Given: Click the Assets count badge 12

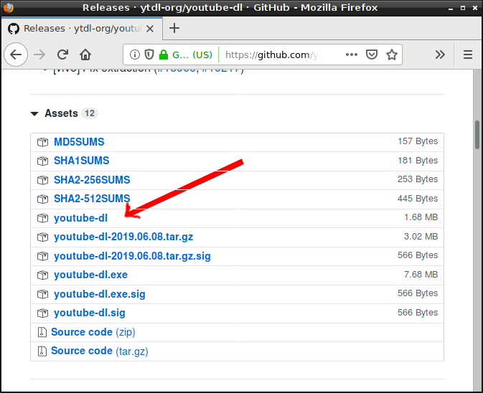Looking at the screenshot, I should point(90,113).
